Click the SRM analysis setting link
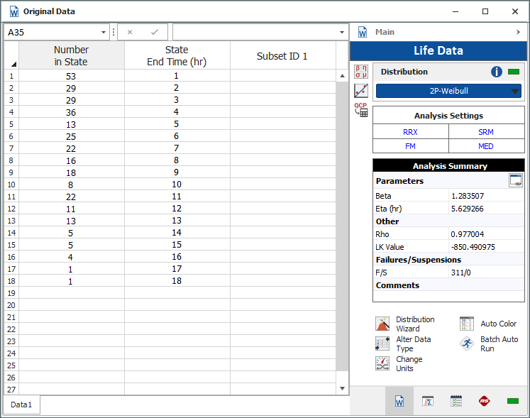 (x=485, y=132)
